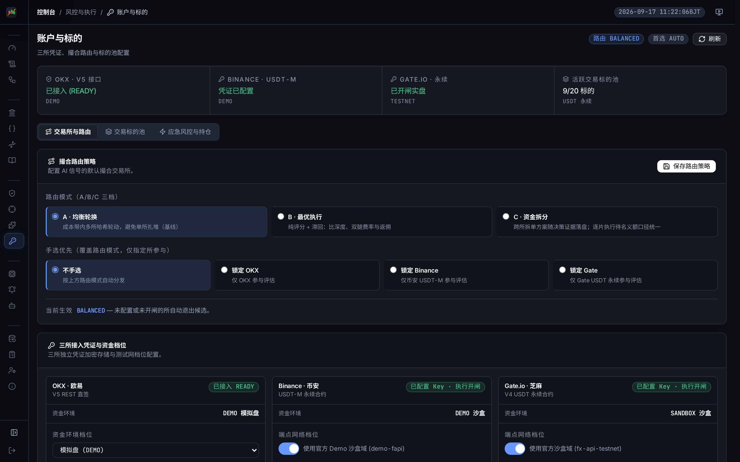Screen dimensions: 740x462
Task: Click the 已配置 Key badge on Gate.io · 芝麻
Action: tap(671, 387)
